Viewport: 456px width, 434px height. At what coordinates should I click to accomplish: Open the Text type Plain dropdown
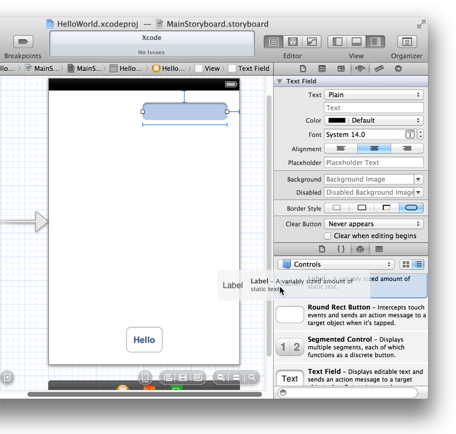[x=374, y=95]
